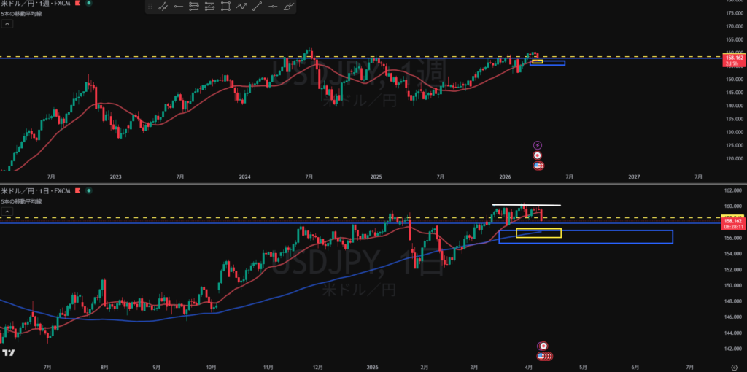The height and width of the screenshot is (372, 747).
Task: Pick the brush tool in drawing toolbar
Action: (x=289, y=7)
